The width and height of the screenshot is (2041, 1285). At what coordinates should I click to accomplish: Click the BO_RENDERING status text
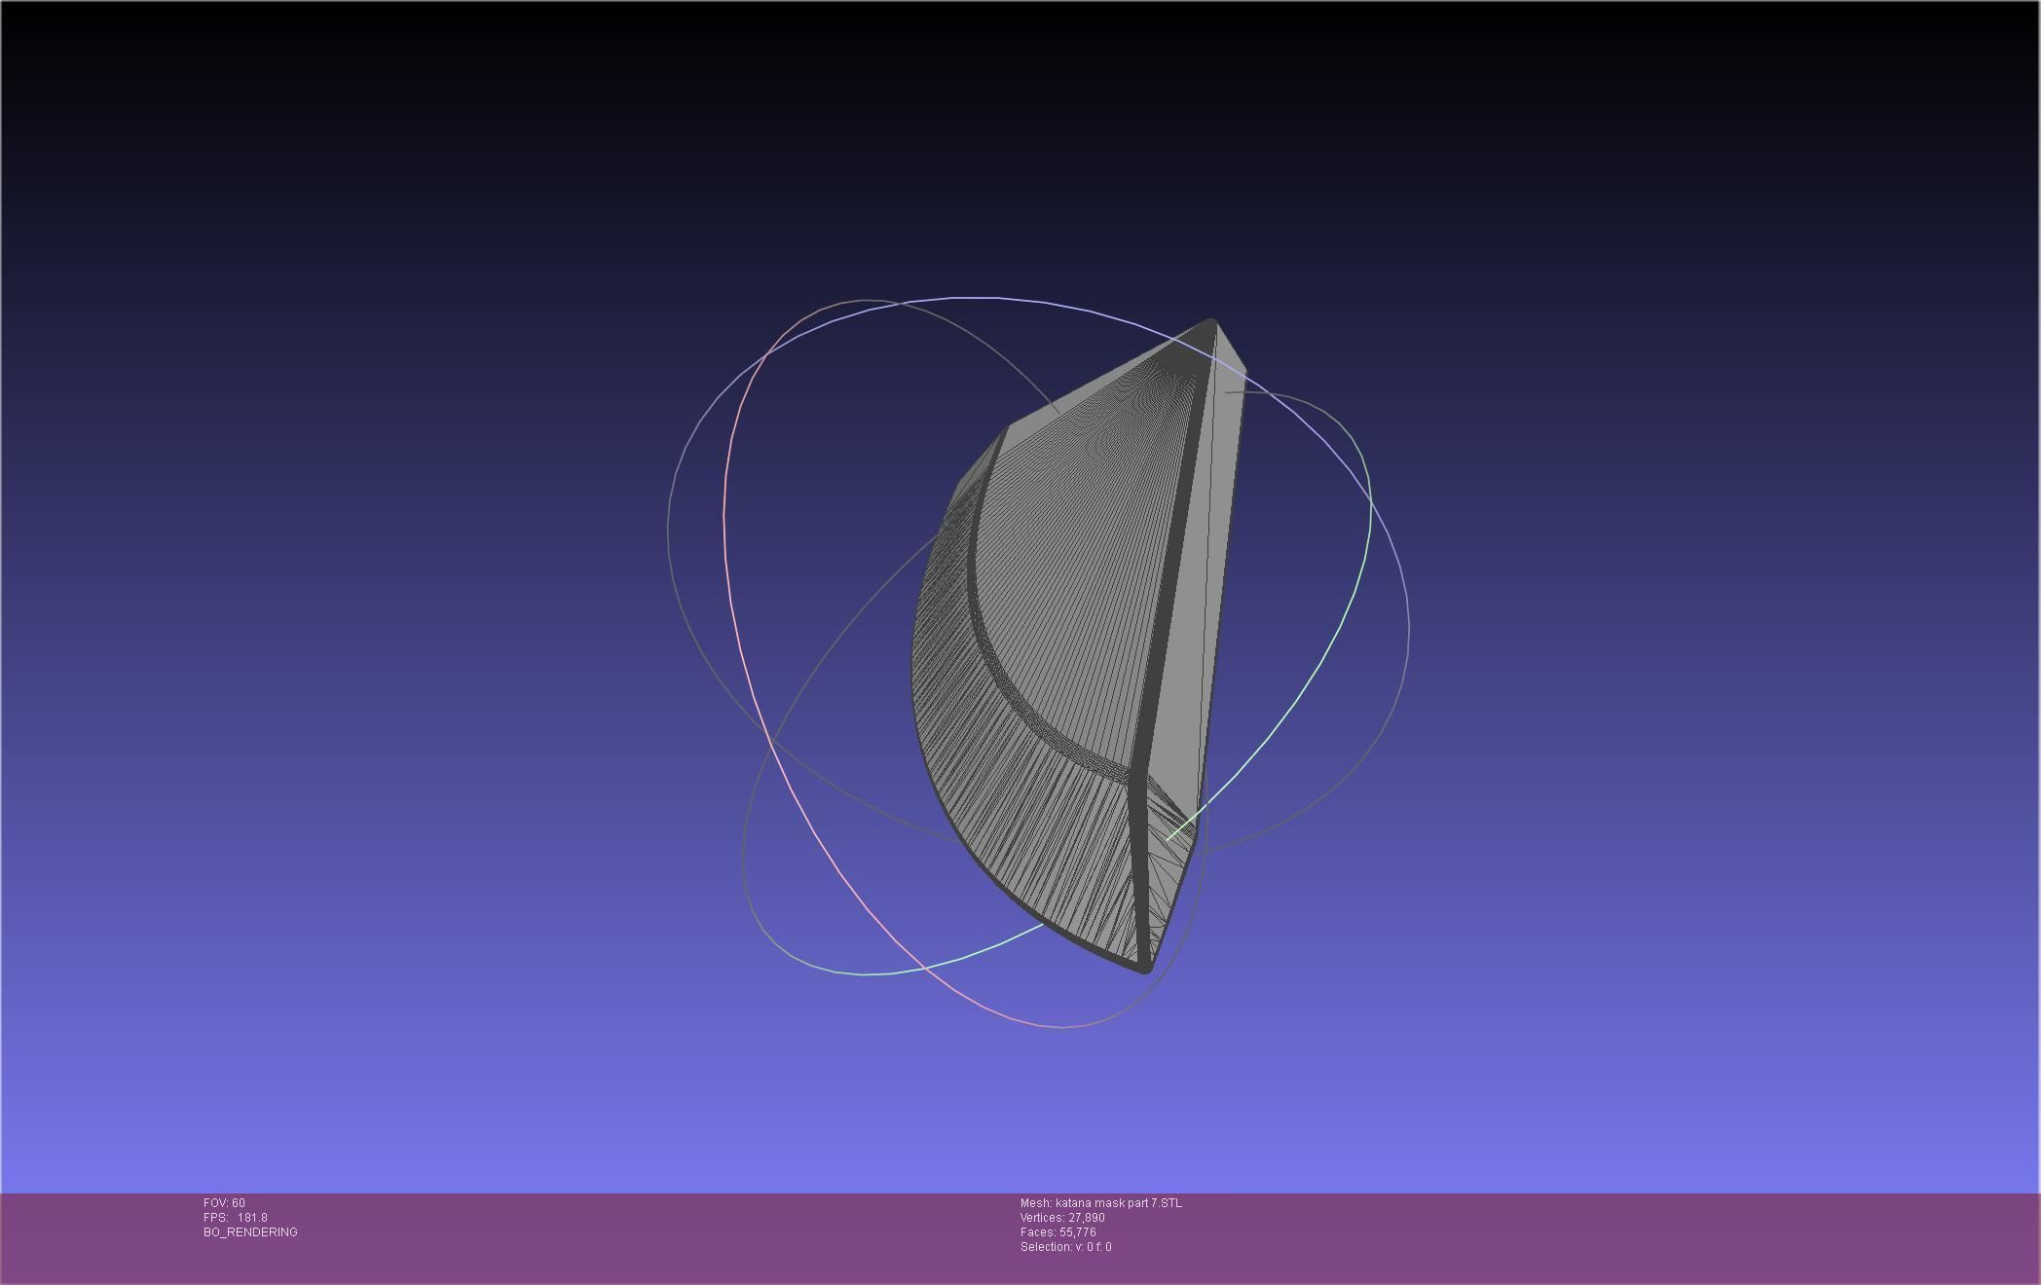click(250, 1232)
